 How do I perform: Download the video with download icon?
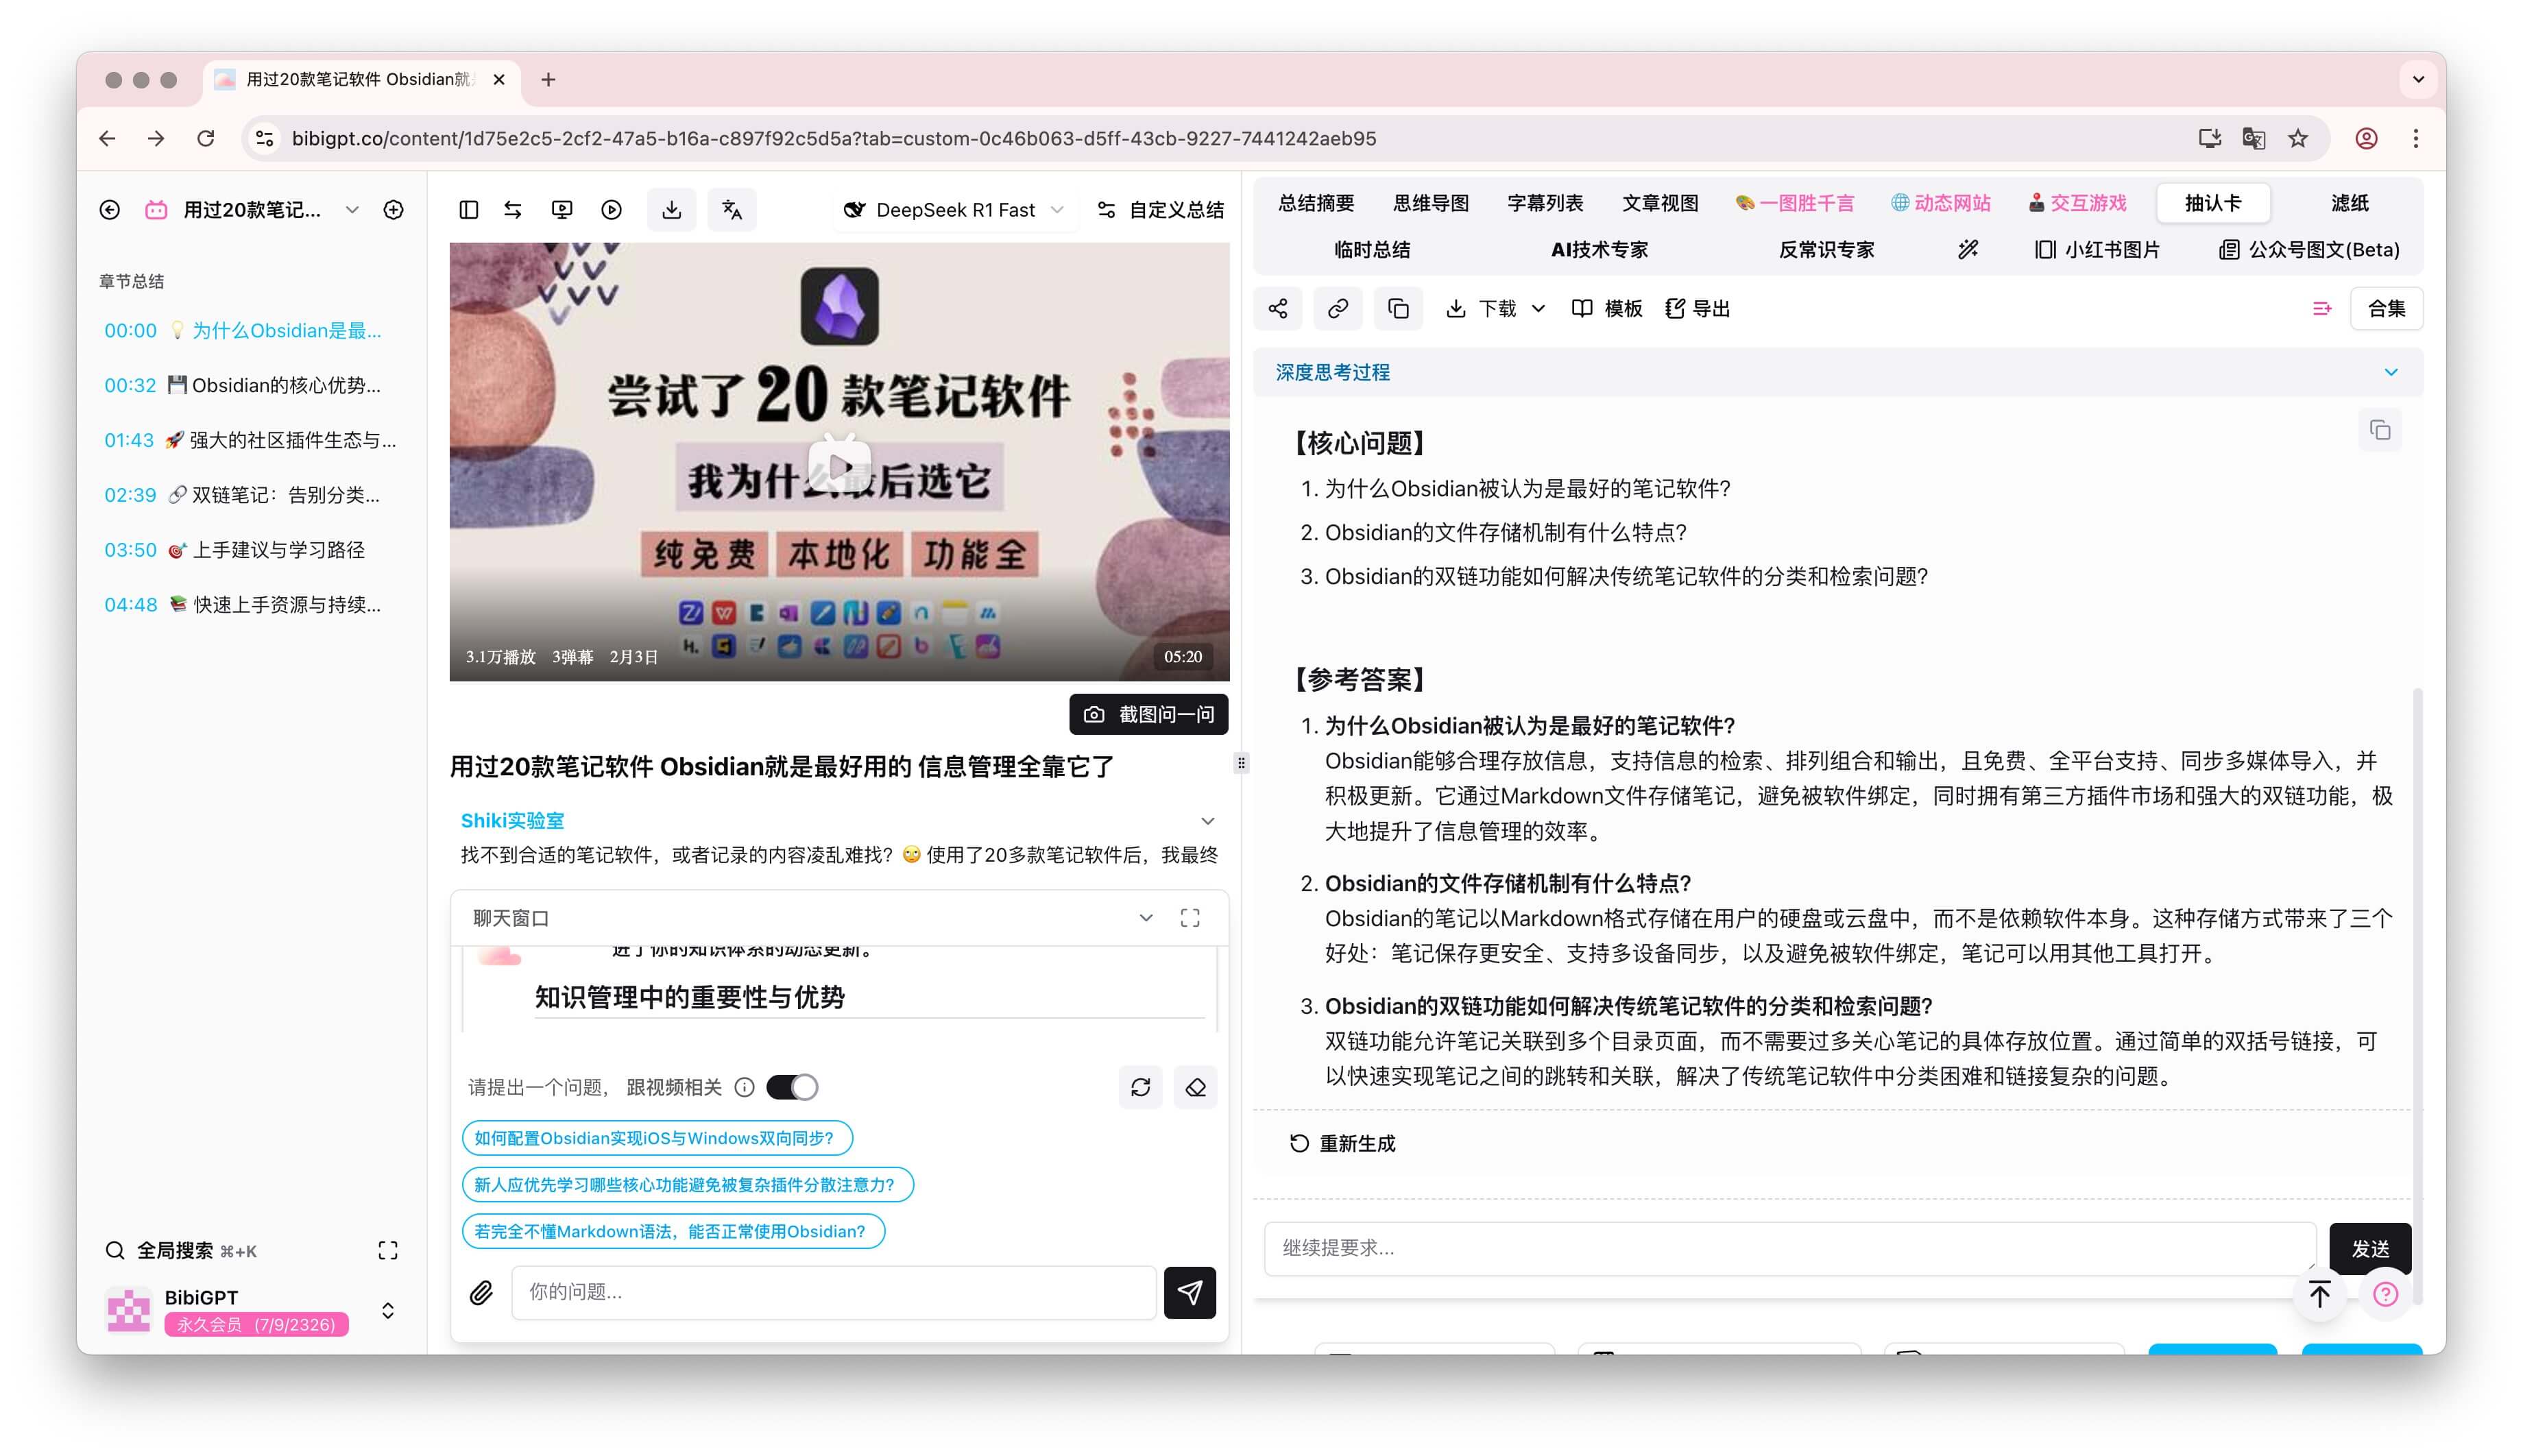(x=671, y=209)
